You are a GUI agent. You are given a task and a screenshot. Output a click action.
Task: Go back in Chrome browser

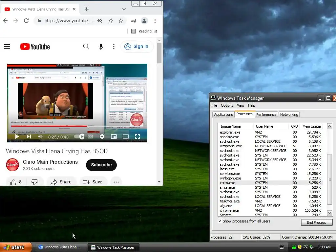tap(5, 21)
